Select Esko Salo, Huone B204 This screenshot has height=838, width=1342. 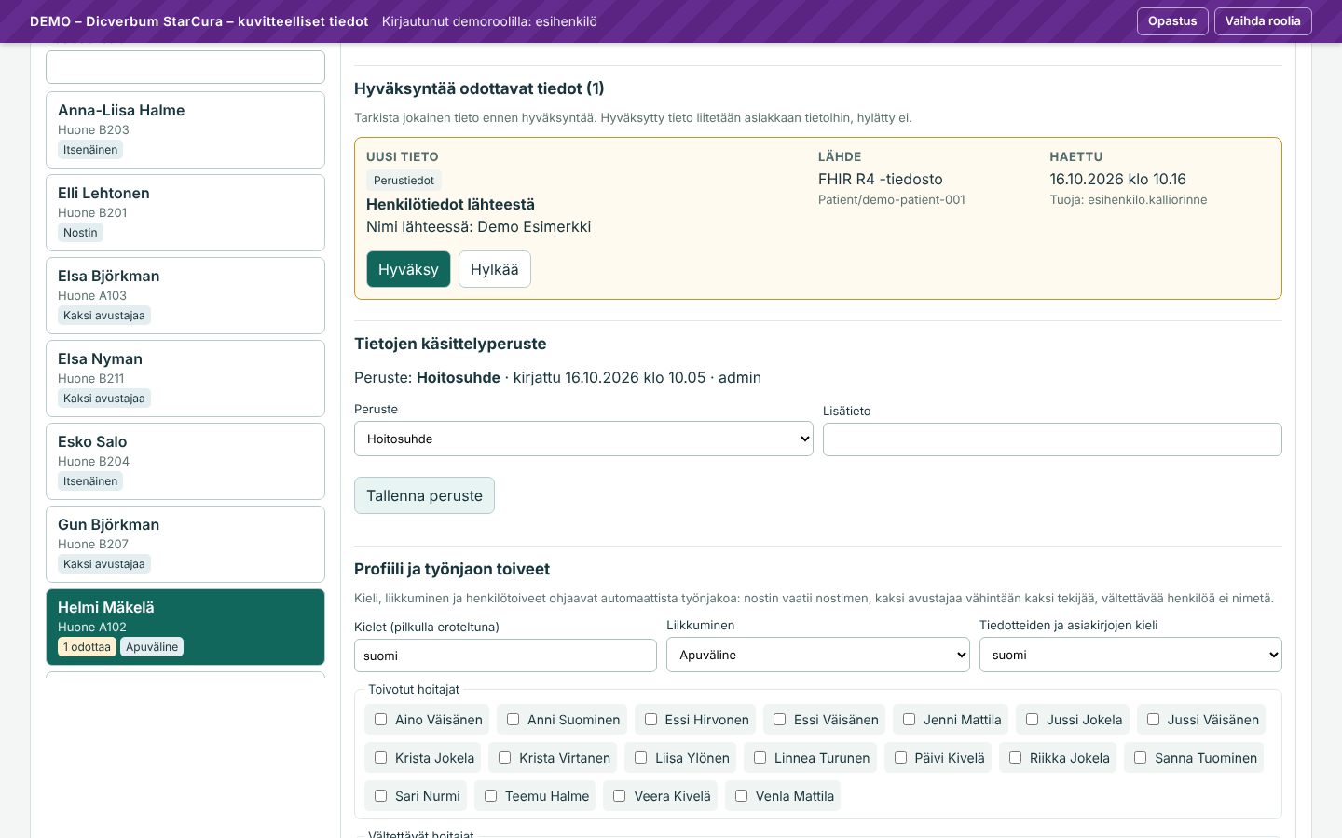[185, 461]
